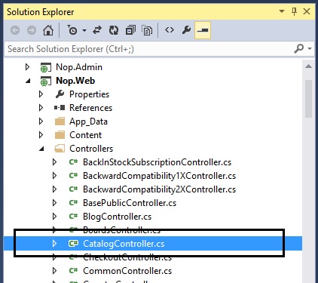This screenshot has height=283, width=318.
Task: Select the Controllers folder
Action: (x=91, y=149)
